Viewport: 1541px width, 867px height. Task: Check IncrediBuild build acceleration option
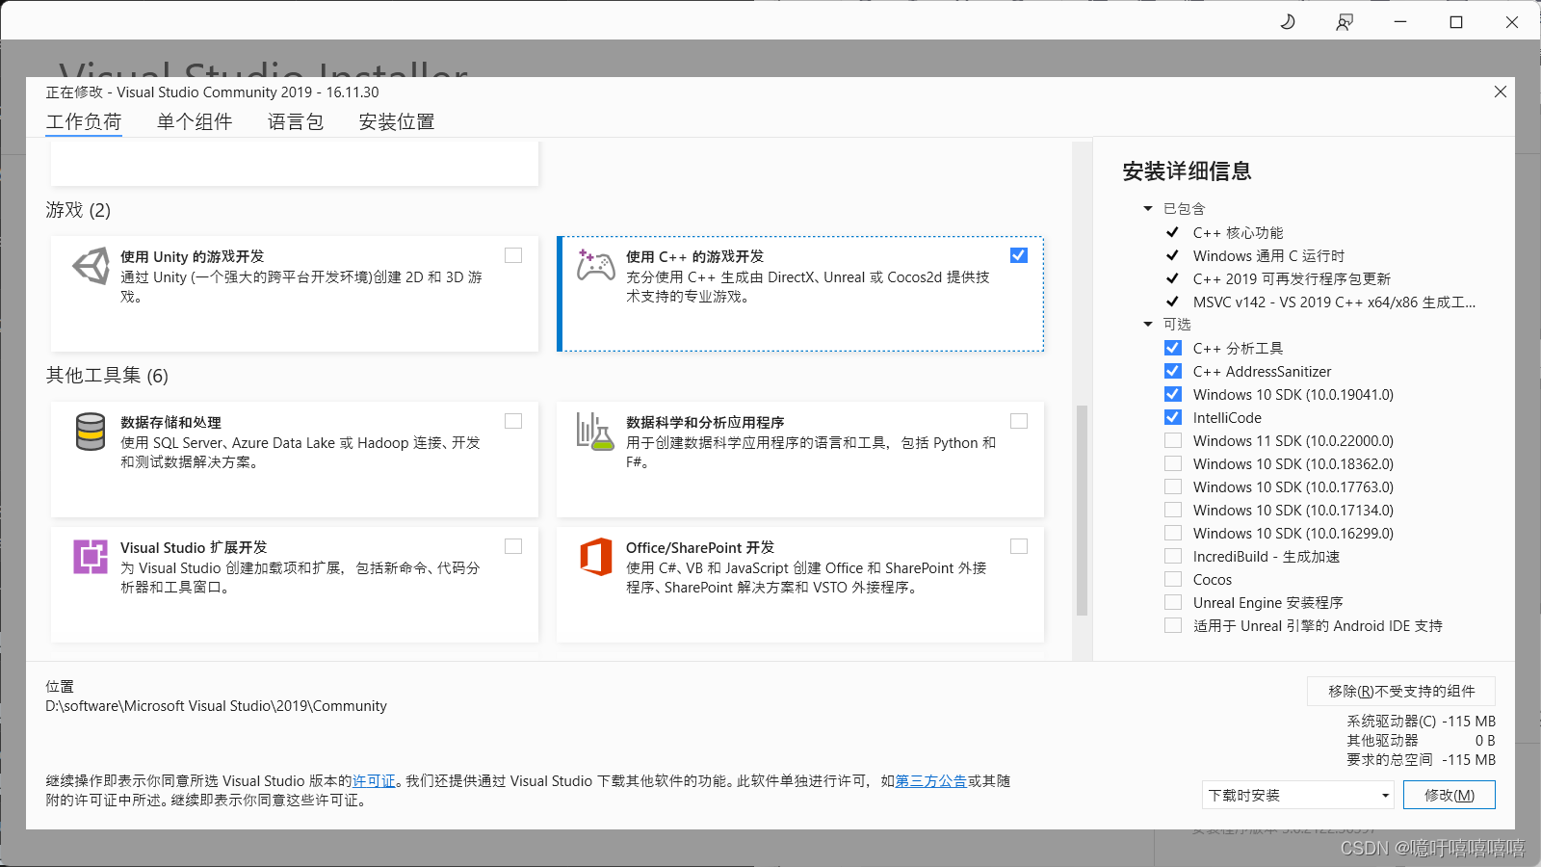[x=1172, y=556]
